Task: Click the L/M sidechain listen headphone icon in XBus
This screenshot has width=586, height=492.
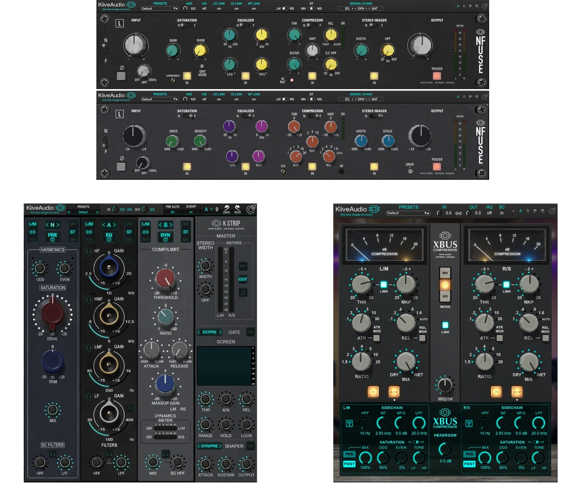Action: pyautogui.click(x=349, y=423)
